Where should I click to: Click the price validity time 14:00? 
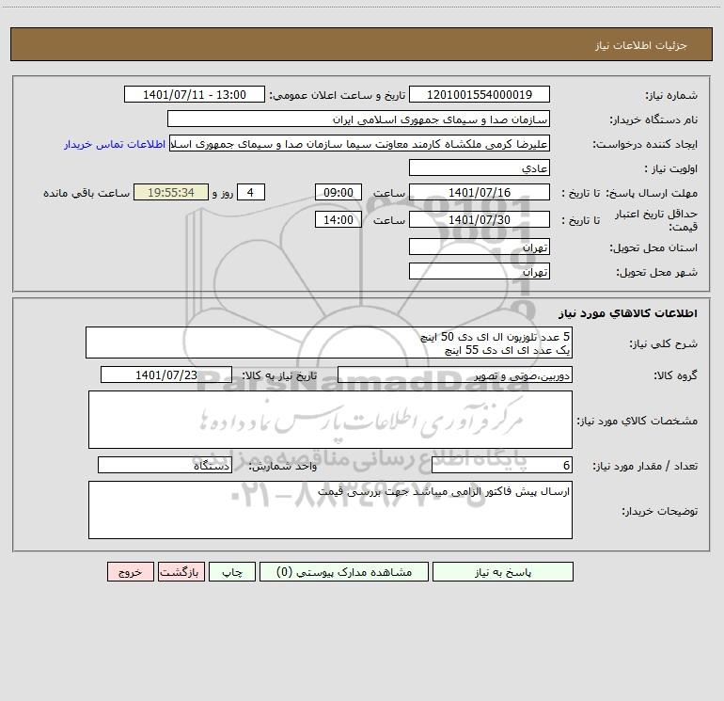[338, 220]
